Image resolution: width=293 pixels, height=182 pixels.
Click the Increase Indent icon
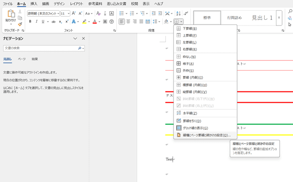pos(160,13)
